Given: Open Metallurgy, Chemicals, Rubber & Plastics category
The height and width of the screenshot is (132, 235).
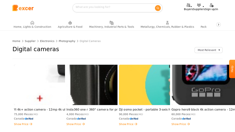Looking at the screenshot, I should click(167, 25).
